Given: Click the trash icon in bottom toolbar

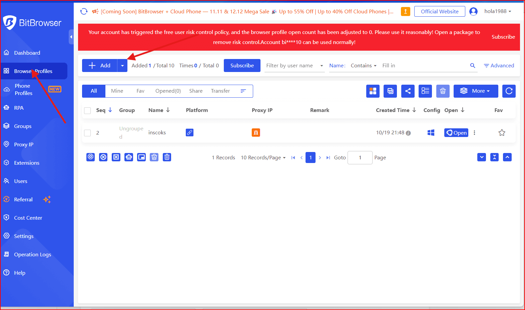Looking at the screenshot, I should pyautogui.click(x=167, y=157).
